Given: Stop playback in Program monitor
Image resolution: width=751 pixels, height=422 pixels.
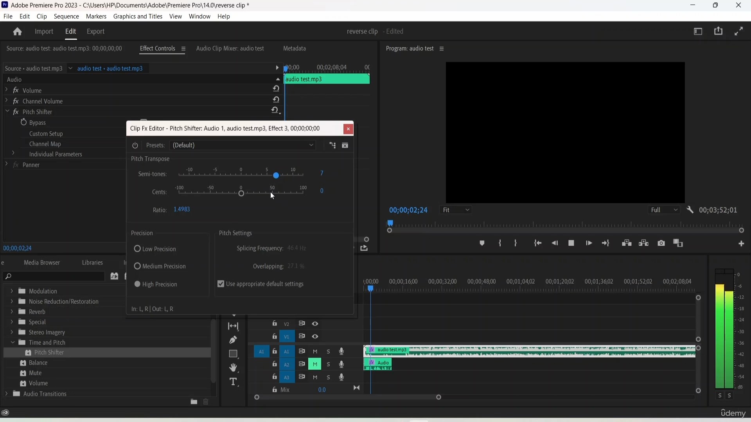Looking at the screenshot, I should click(572, 244).
